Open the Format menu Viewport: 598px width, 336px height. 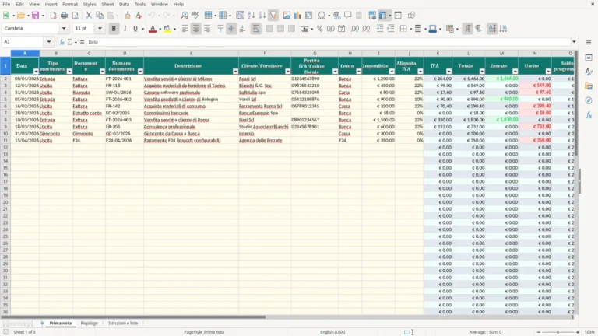click(x=70, y=4)
